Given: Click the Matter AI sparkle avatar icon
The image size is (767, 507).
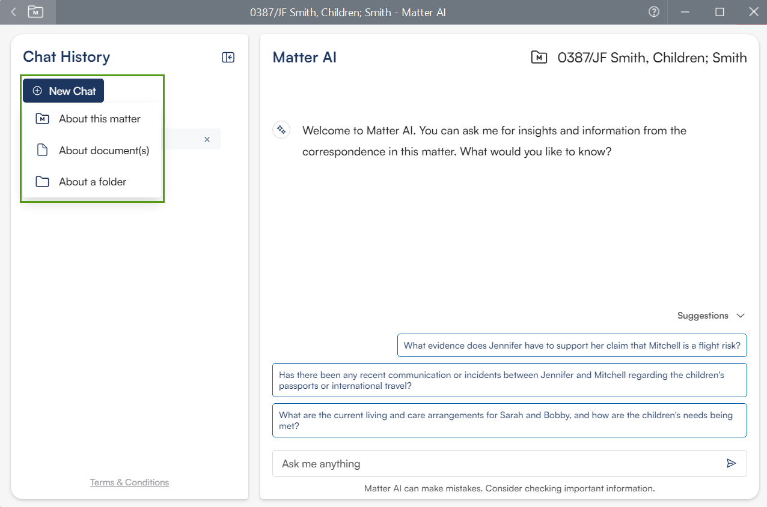Looking at the screenshot, I should coord(281,130).
